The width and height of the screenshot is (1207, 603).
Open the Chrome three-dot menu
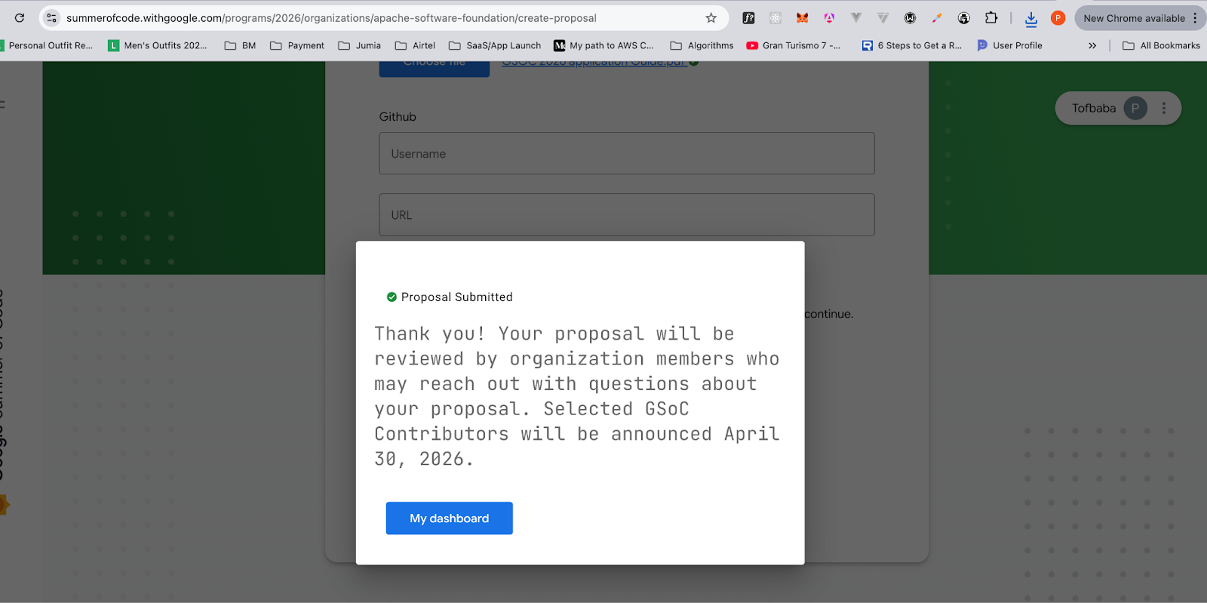click(1195, 18)
